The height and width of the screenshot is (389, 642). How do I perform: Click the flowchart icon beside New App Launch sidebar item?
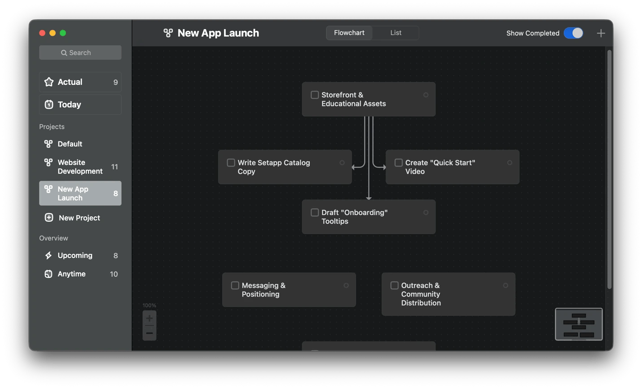coord(48,189)
